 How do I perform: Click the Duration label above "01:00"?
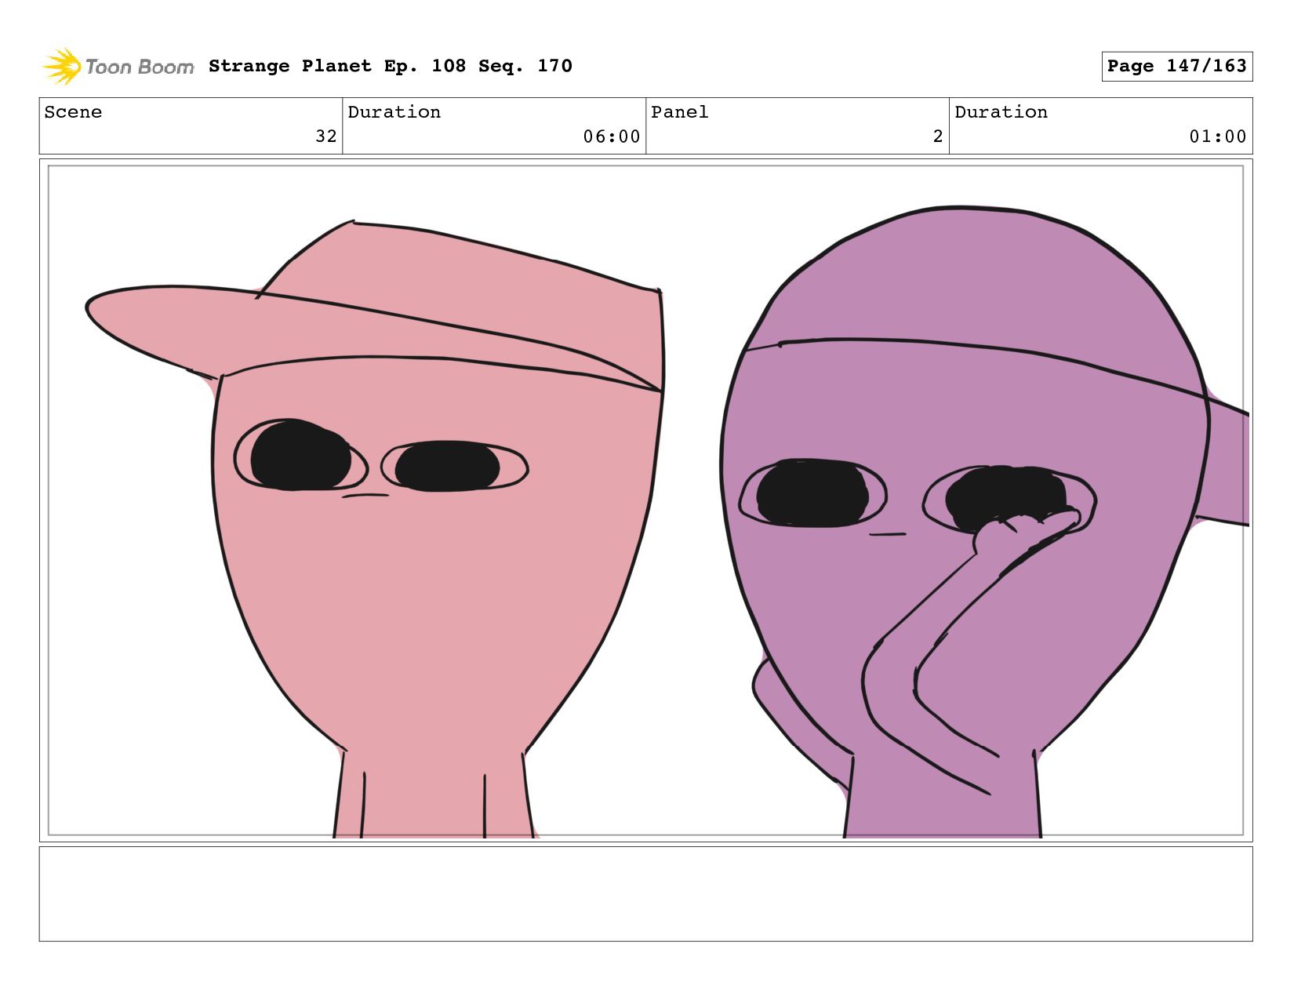pos(1001,112)
